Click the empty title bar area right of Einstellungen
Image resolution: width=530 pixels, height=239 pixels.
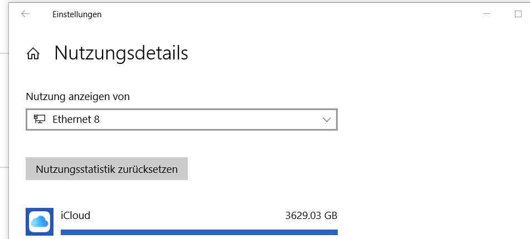279,14
